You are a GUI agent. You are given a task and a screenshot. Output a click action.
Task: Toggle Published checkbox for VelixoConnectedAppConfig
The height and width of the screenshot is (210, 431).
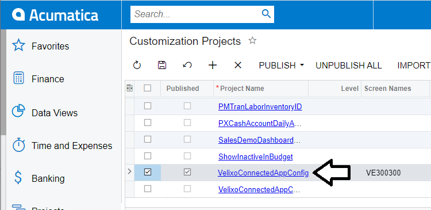click(187, 172)
